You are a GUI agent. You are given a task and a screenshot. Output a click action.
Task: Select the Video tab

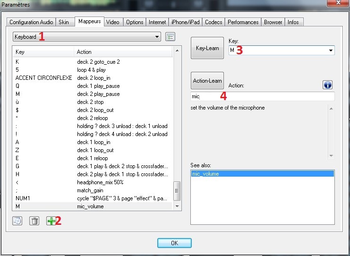[112, 22]
